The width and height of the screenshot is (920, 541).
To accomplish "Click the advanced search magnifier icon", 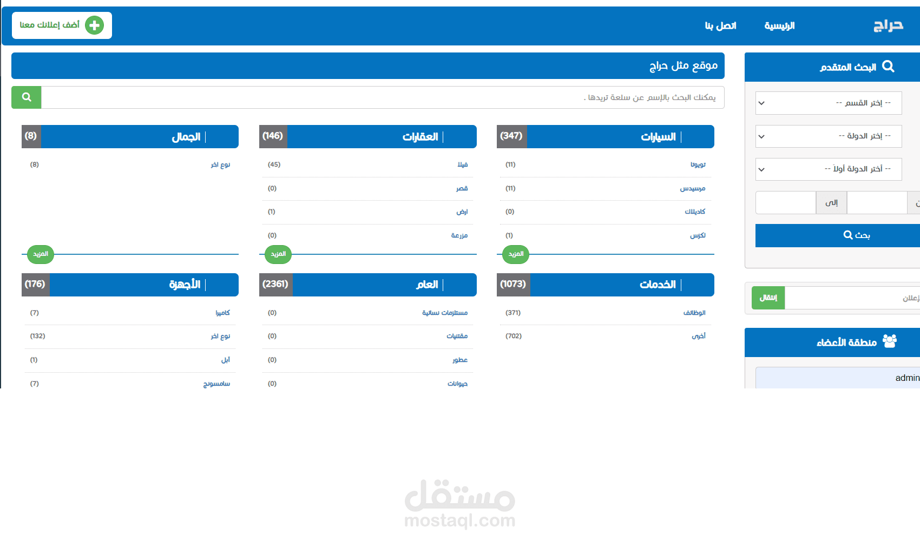I will (888, 66).
